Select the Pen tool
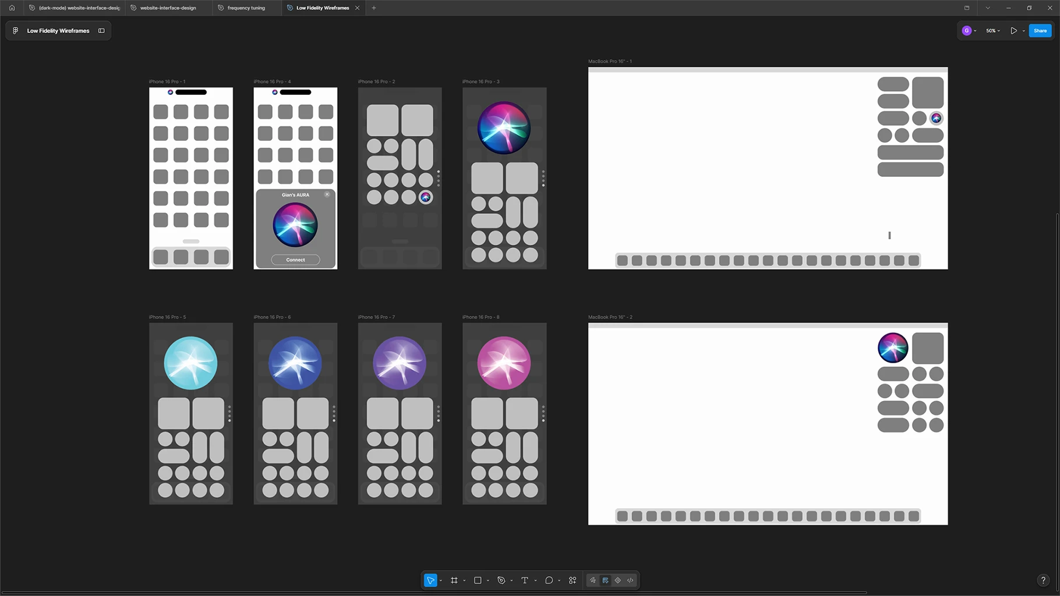 [x=501, y=580]
